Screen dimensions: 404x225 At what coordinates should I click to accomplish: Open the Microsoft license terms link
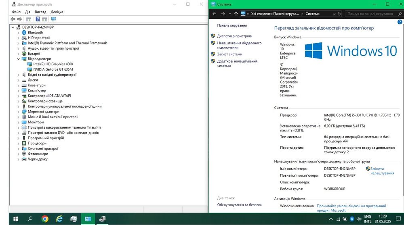click(x=351, y=208)
